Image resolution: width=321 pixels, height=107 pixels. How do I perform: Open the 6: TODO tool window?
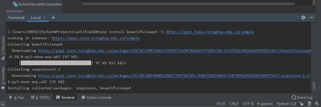40,97
